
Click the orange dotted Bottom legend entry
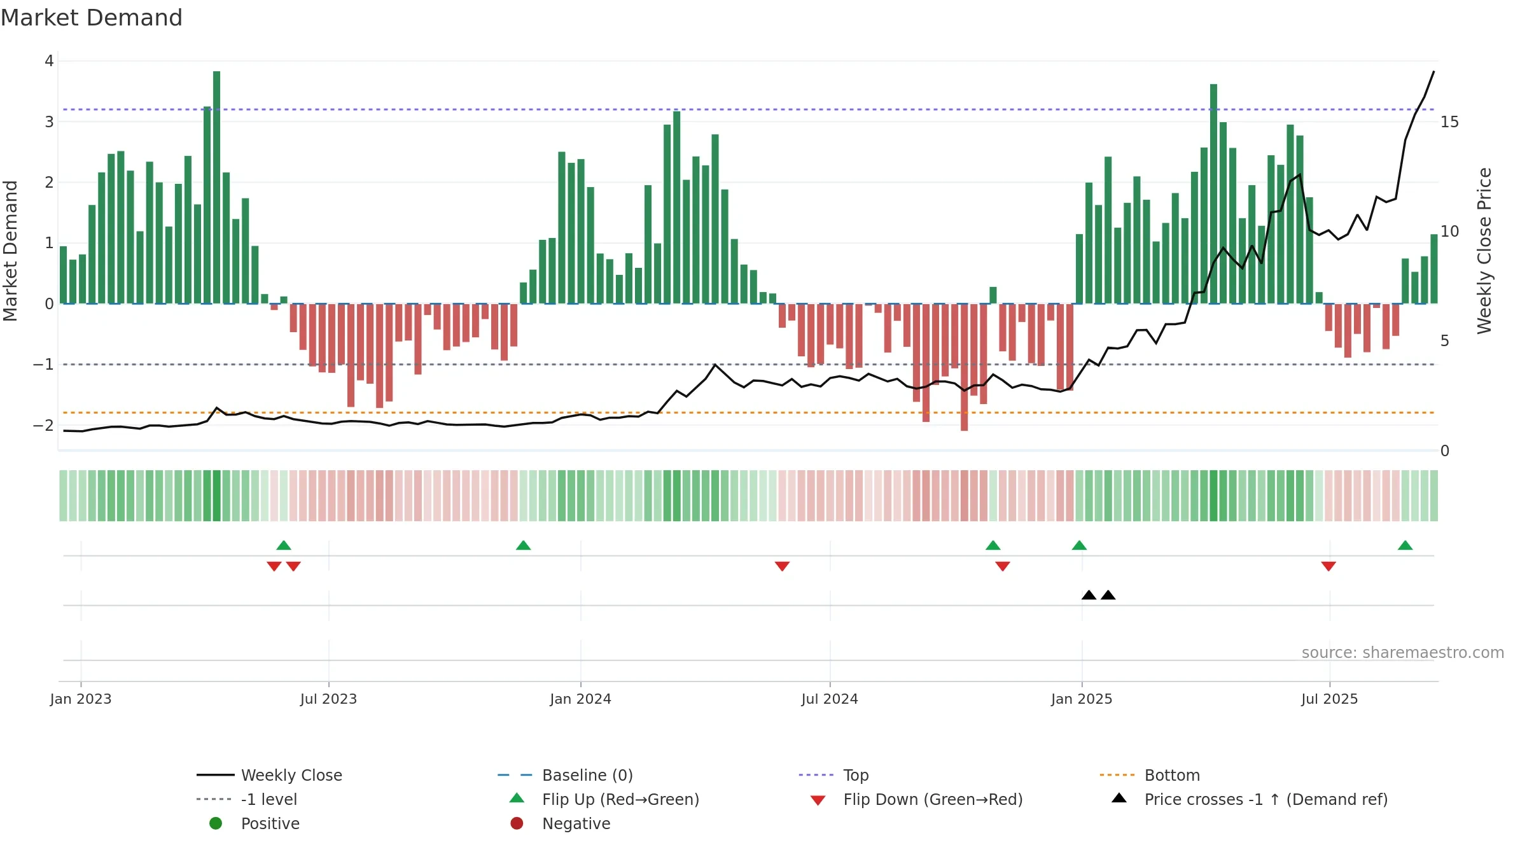tap(1150, 775)
